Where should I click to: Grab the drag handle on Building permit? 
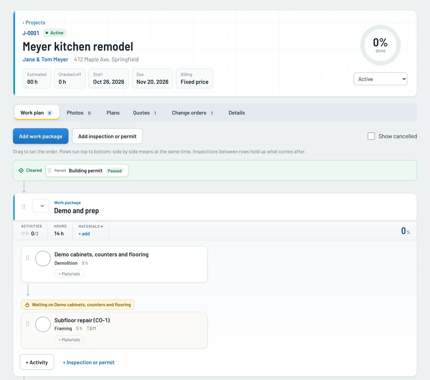tap(50, 171)
